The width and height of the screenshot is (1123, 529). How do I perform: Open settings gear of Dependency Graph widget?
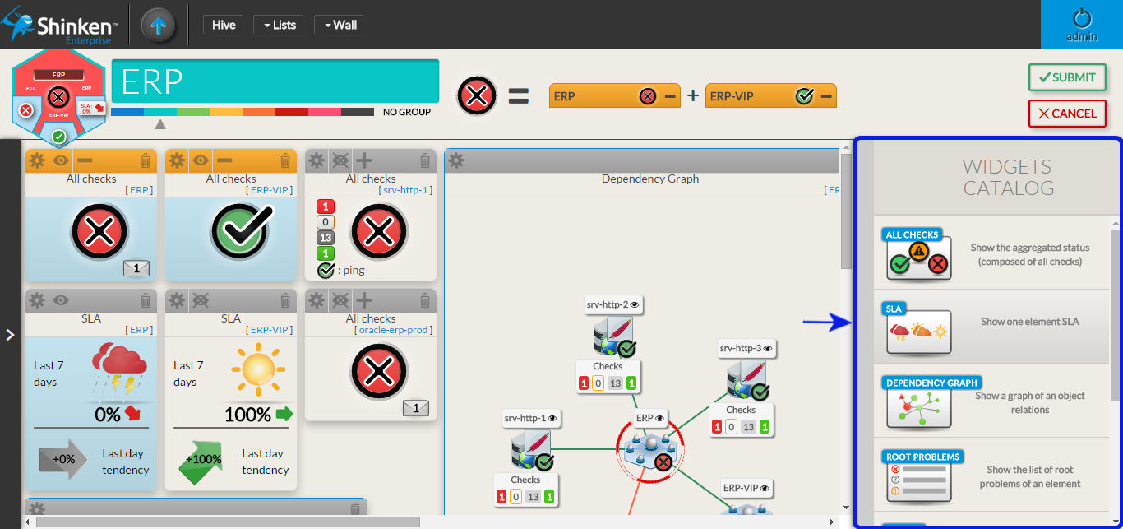pos(456,160)
